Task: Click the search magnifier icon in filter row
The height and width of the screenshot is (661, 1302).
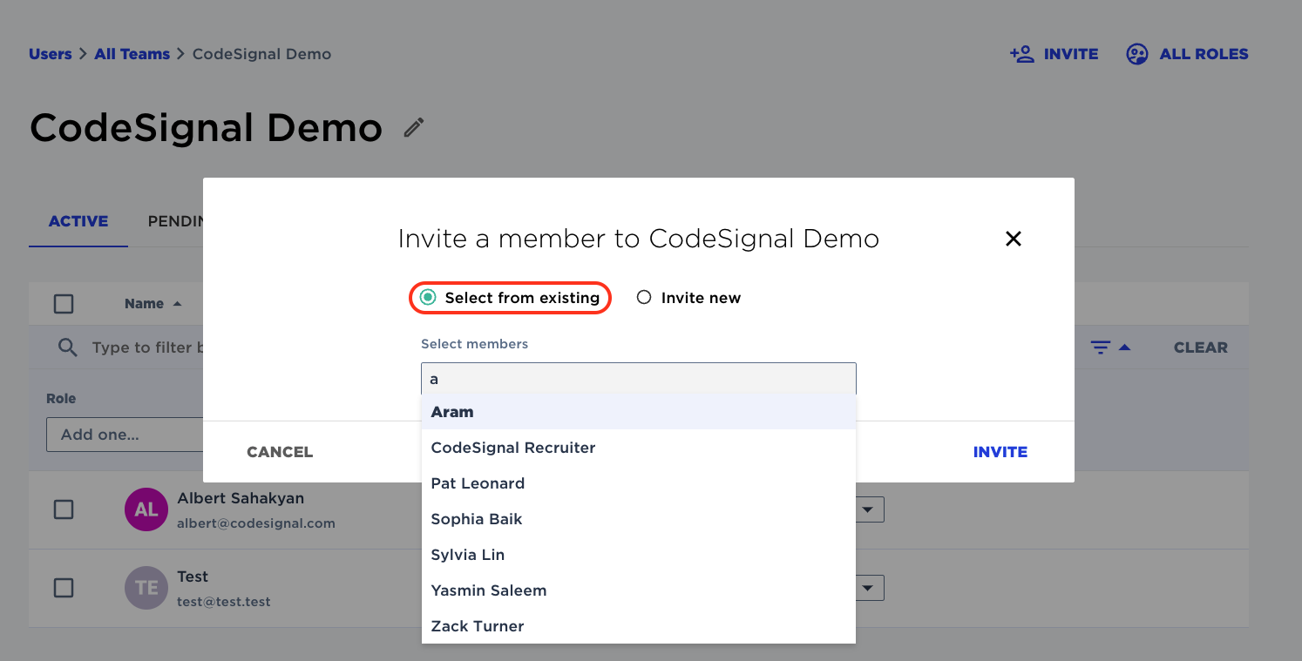Action: tap(67, 347)
